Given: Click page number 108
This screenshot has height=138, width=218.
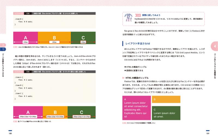Looking at the screenshot, I should tap(10, 133).
